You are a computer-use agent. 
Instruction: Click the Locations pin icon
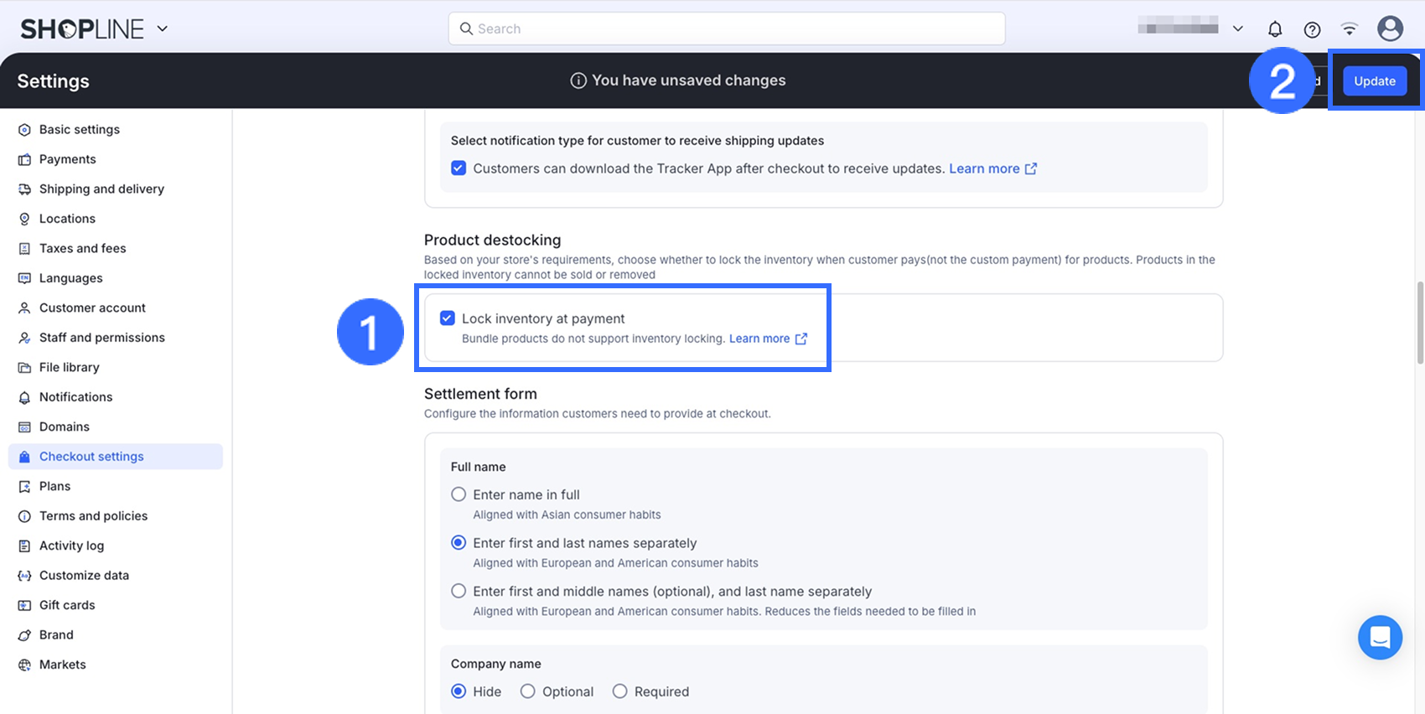coord(24,219)
